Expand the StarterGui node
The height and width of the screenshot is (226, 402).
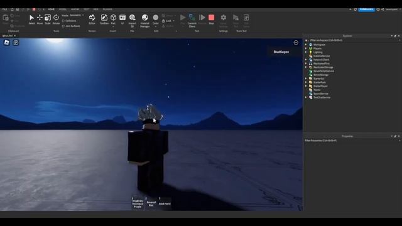(306, 78)
